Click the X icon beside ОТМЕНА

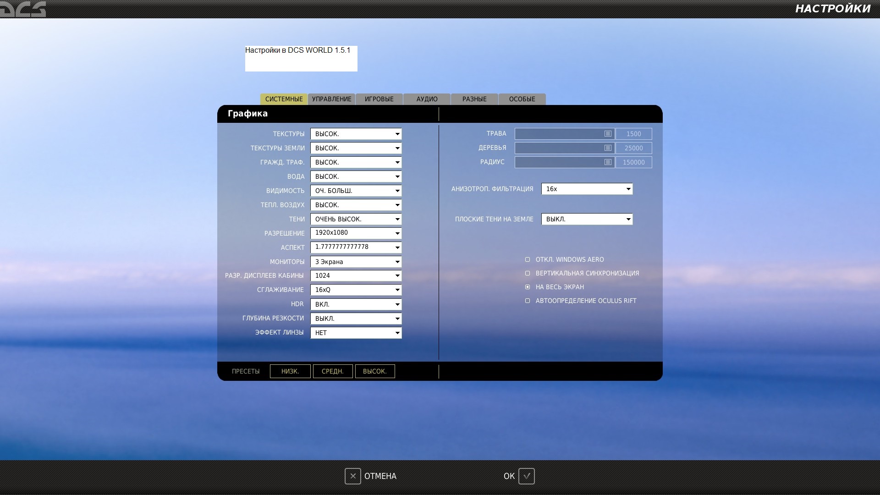pos(353,476)
